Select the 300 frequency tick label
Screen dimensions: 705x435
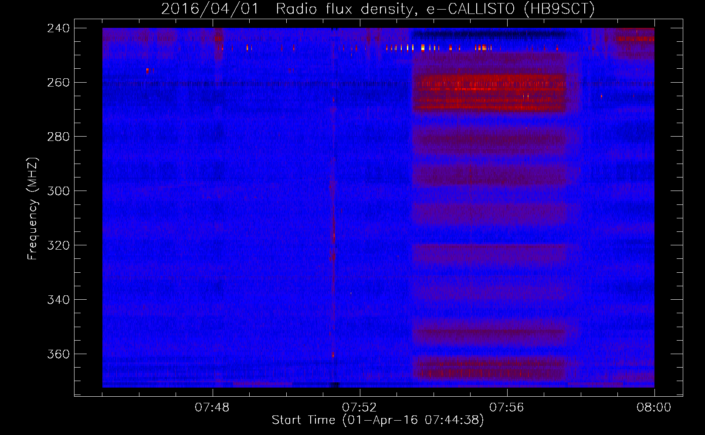coord(58,191)
